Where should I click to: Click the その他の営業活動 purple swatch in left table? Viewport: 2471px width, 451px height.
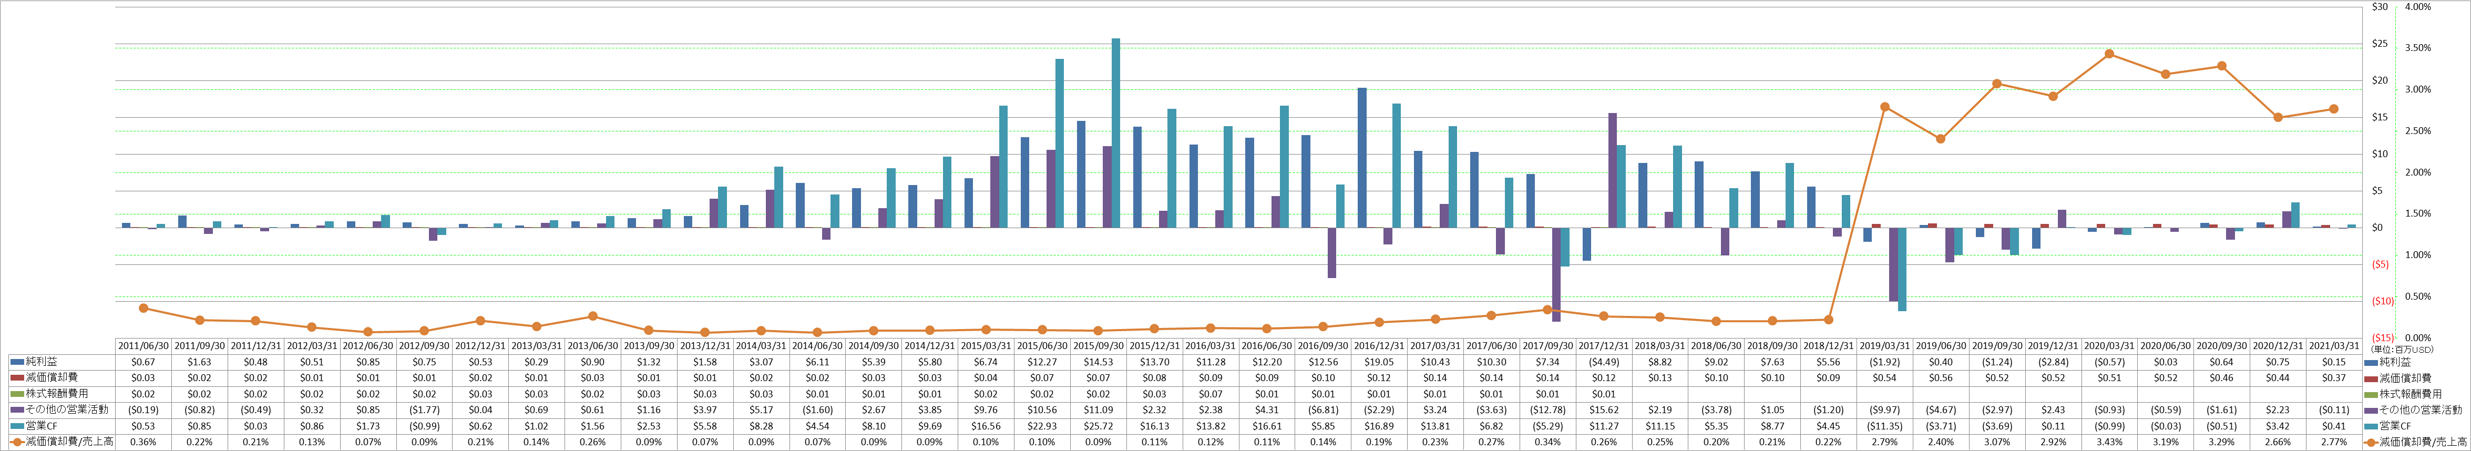[16, 410]
